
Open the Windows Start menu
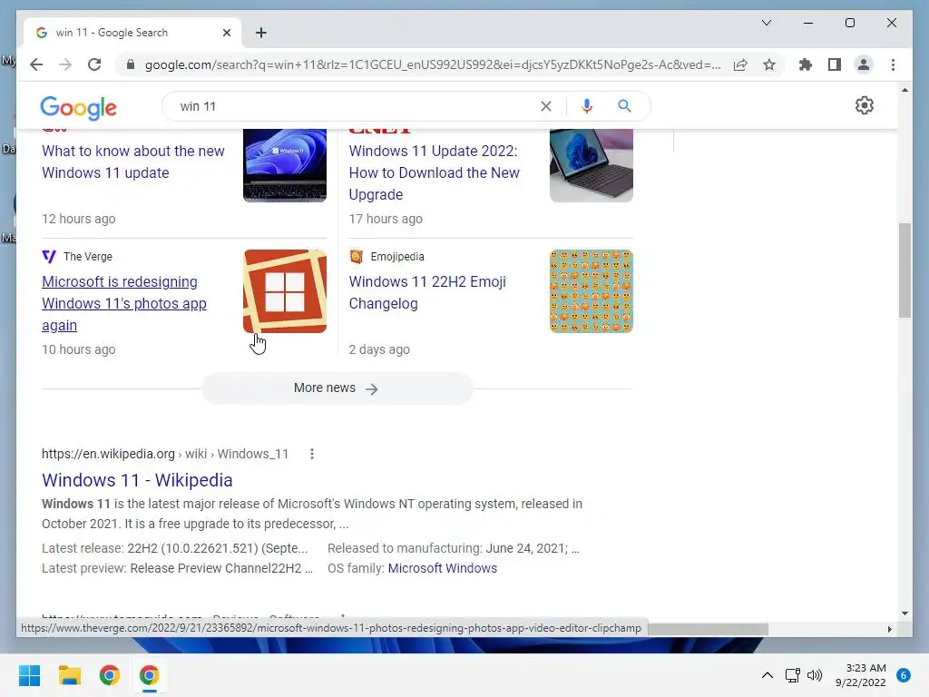[30, 675]
